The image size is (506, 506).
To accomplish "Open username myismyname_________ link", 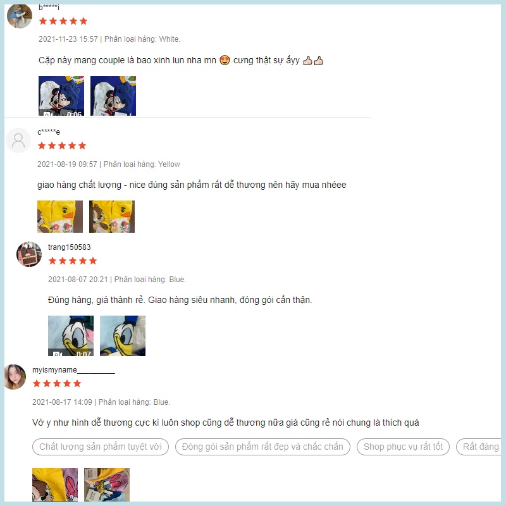I will click(73, 370).
